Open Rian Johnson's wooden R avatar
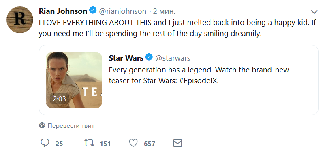Viewport: 325px width, 152px height. (x=20, y=20)
